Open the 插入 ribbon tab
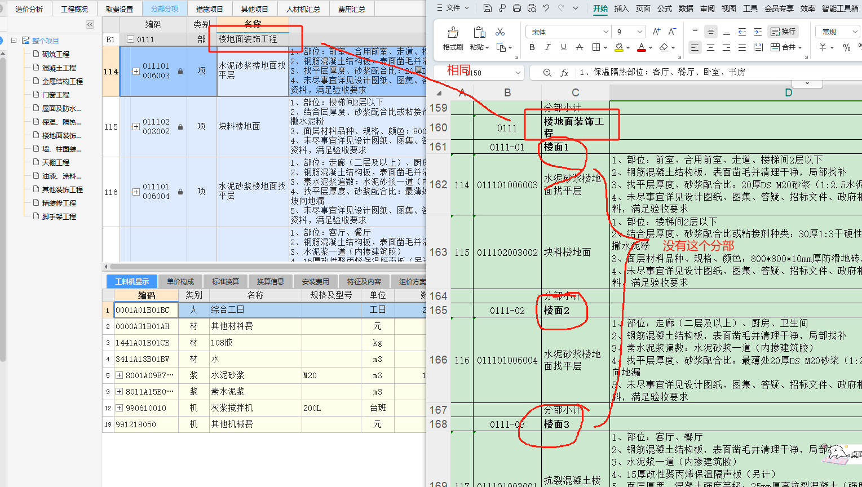This screenshot has height=487, width=862. click(621, 8)
